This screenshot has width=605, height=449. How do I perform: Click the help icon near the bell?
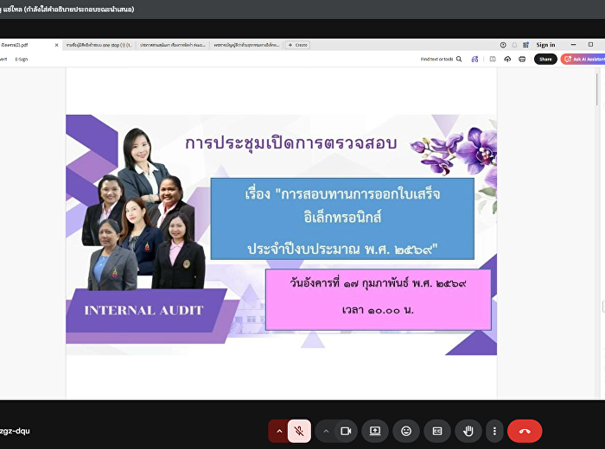pyautogui.click(x=503, y=45)
